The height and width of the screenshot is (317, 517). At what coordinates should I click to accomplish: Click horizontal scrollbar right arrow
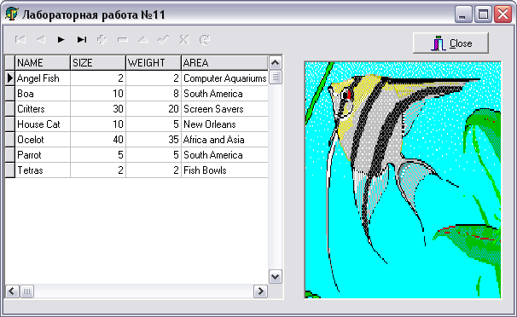pos(261,291)
